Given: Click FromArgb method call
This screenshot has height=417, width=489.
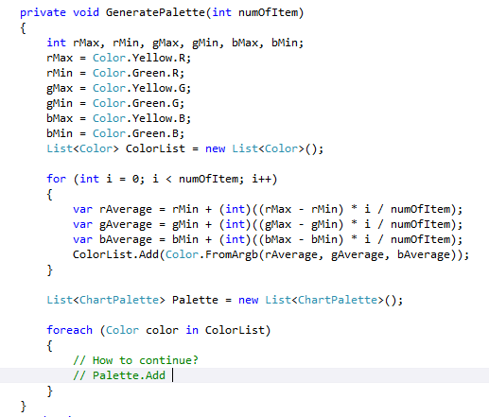Looking at the screenshot, I should 232,254.
